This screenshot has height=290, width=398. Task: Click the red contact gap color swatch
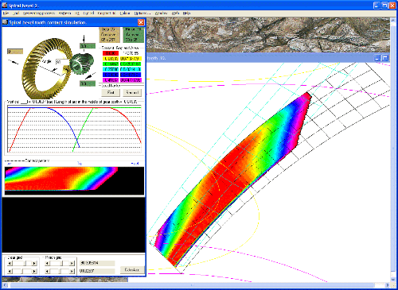click(110, 53)
